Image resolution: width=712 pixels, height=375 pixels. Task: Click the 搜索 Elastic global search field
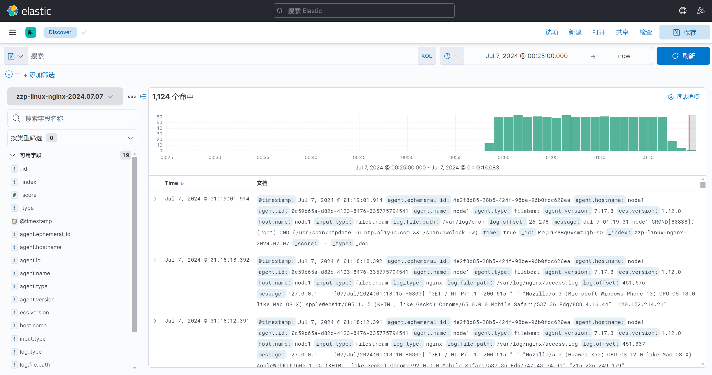pos(364,11)
